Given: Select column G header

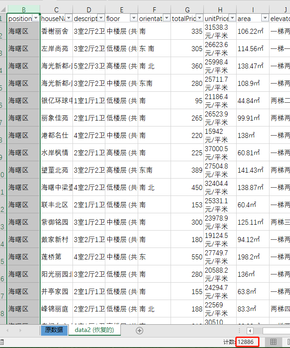Looking at the screenshot, I should click(187, 10).
